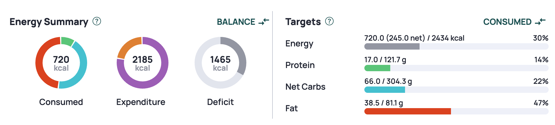
Task: Click the swap arrows next to BALANCE
Action: pyautogui.click(x=264, y=22)
